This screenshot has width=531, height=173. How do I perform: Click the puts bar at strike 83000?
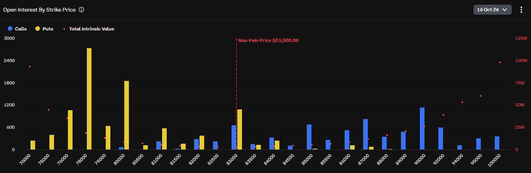[240, 129]
